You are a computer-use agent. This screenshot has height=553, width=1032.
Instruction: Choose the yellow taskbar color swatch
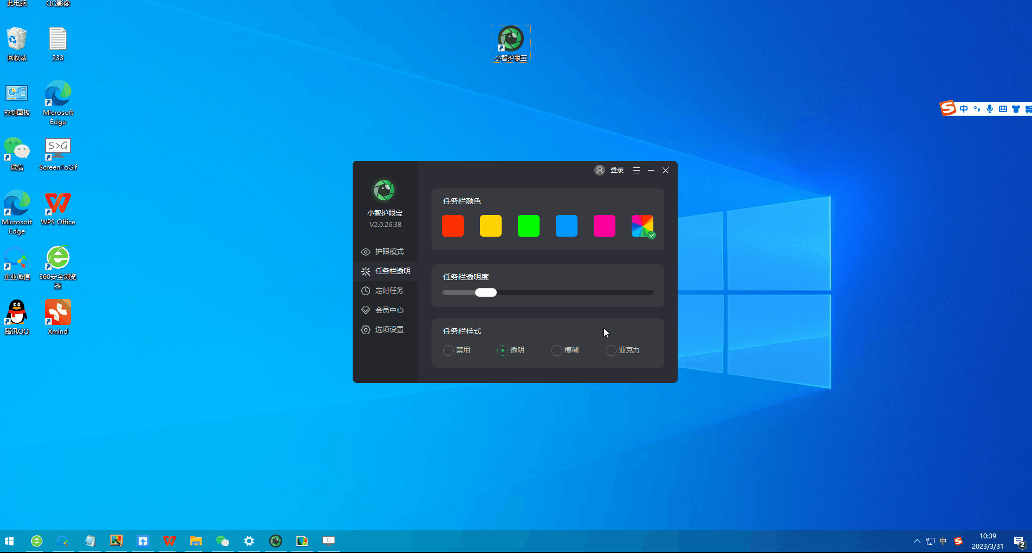pyautogui.click(x=491, y=226)
